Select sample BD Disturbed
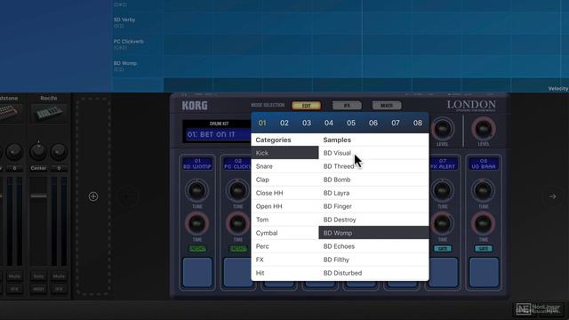The image size is (569, 320). [373, 273]
